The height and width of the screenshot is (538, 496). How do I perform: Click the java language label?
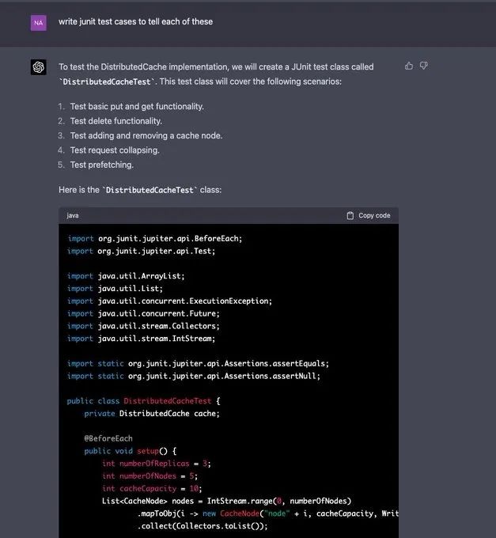click(x=73, y=215)
